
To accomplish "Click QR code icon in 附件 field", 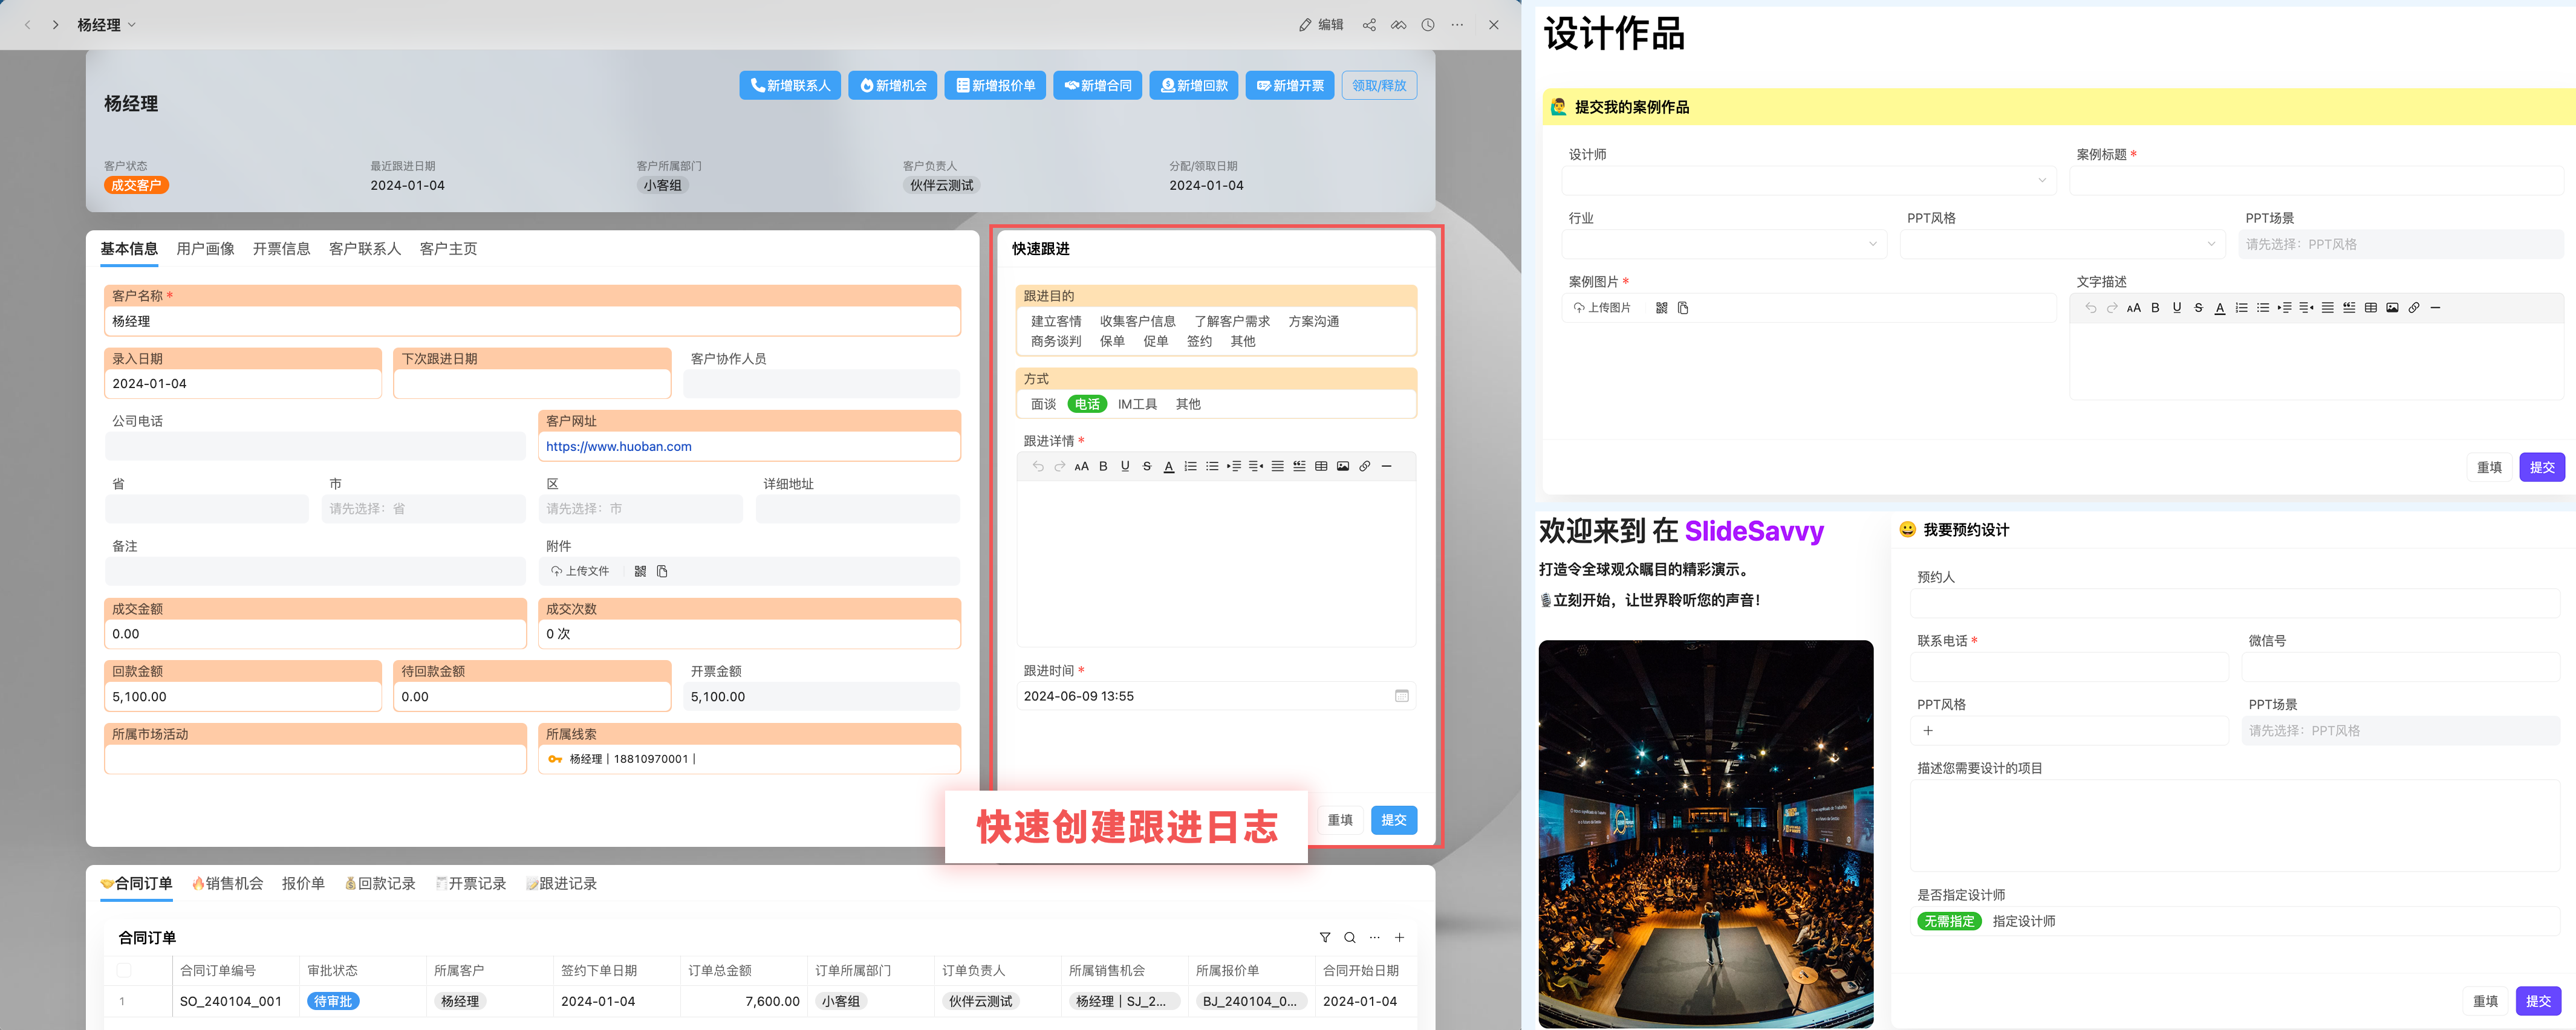I will coord(640,571).
